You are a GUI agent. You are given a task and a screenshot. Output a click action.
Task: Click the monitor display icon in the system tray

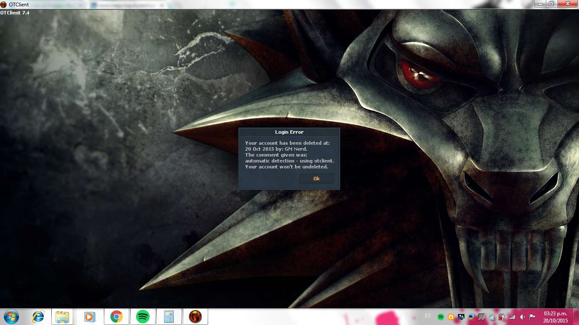point(461,317)
